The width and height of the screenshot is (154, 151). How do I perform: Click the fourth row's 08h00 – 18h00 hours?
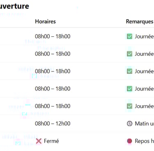(x=53, y=89)
